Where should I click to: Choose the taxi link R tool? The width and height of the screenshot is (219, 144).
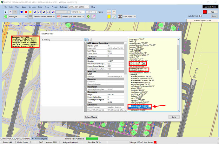click(44, 12)
